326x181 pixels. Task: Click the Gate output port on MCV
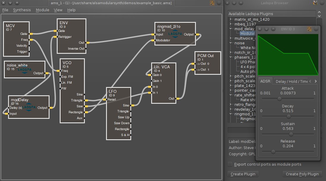[31, 34]
